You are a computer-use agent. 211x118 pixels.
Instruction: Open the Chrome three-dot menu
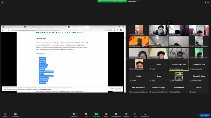tap(124, 30)
